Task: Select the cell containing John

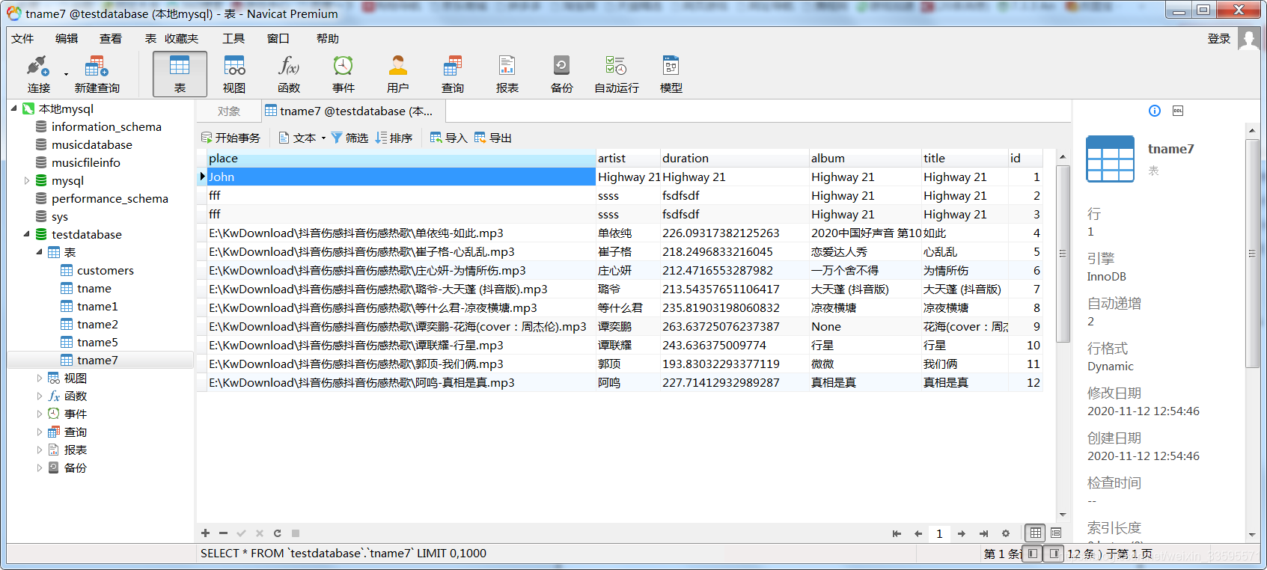Action: pyautogui.click(x=401, y=177)
